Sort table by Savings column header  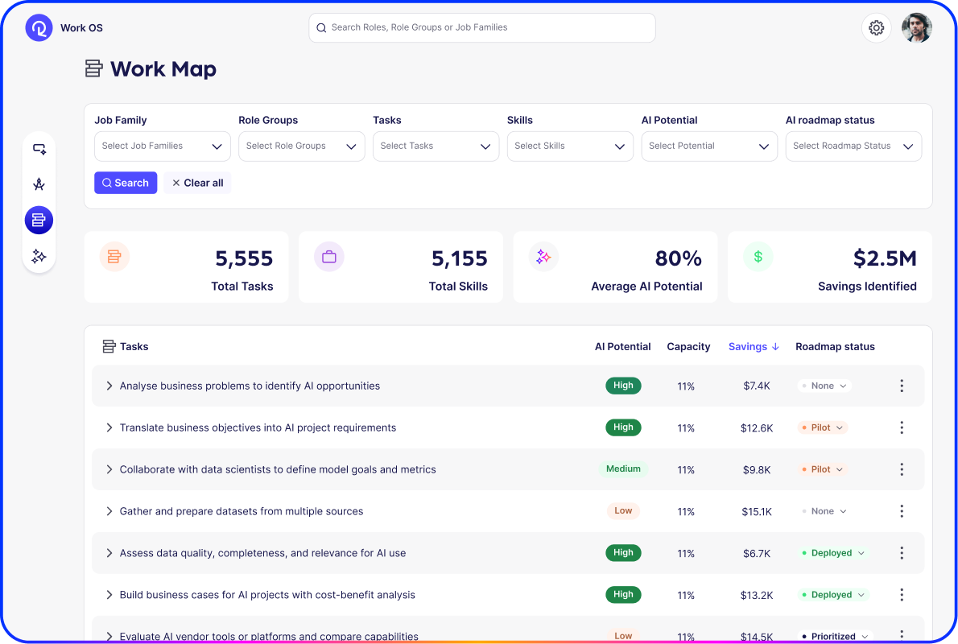(x=754, y=347)
